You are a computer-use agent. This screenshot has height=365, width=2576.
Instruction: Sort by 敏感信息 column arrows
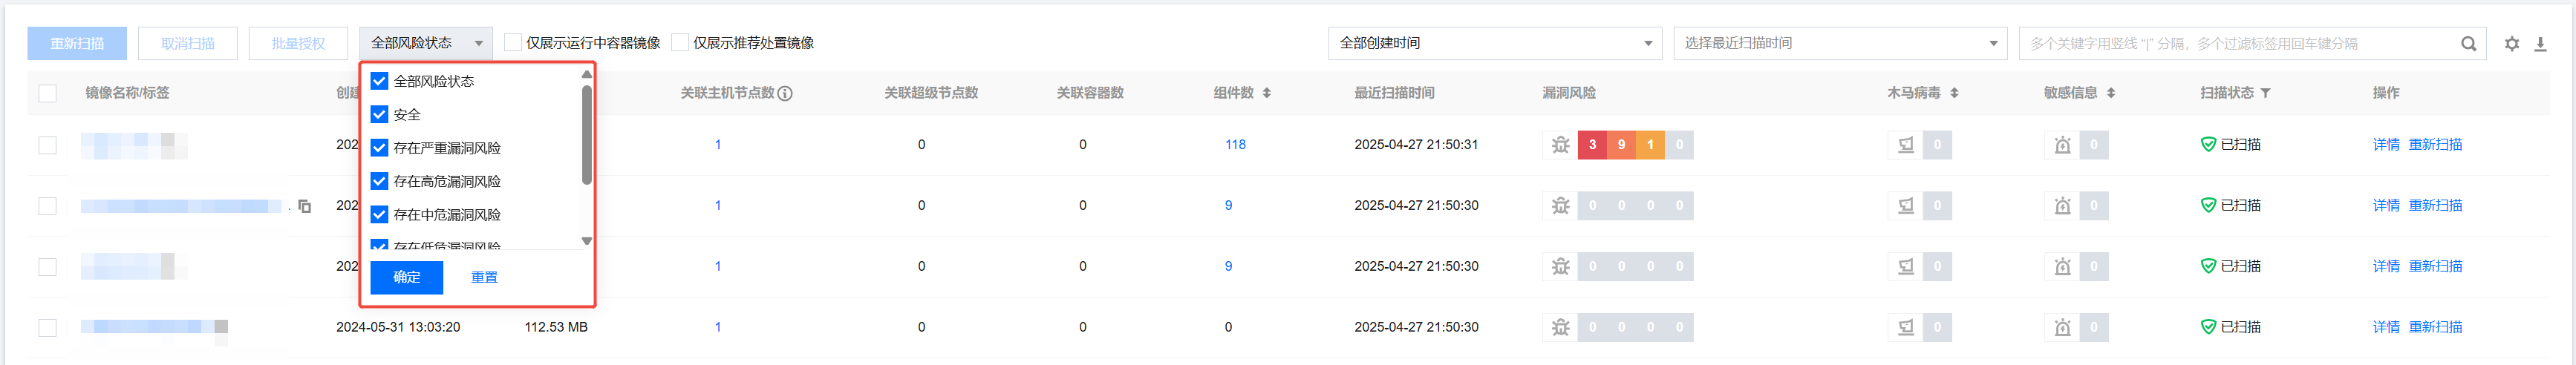pos(2111,93)
